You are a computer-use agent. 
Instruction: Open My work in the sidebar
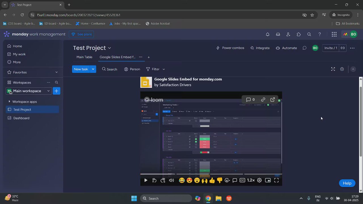coord(19,54)
